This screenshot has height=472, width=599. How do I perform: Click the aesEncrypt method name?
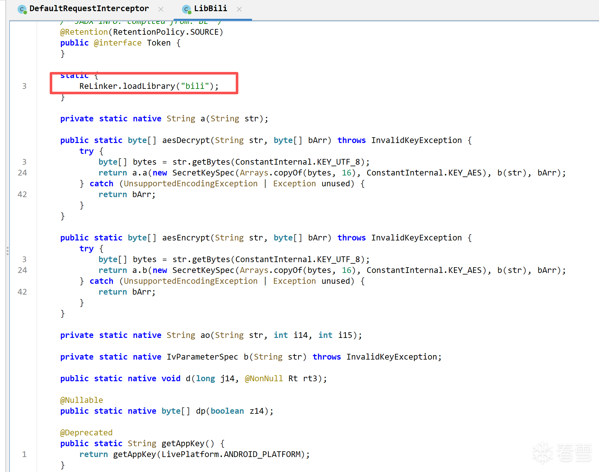[x=186, y=238]
